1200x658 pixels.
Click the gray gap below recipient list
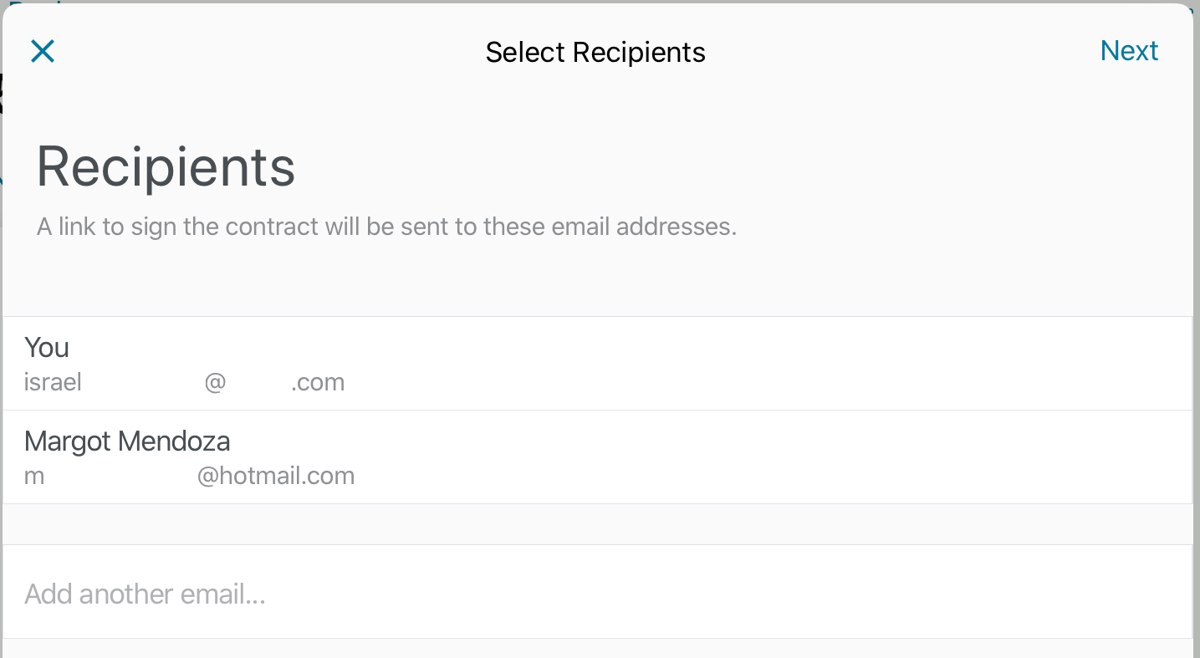597,524
